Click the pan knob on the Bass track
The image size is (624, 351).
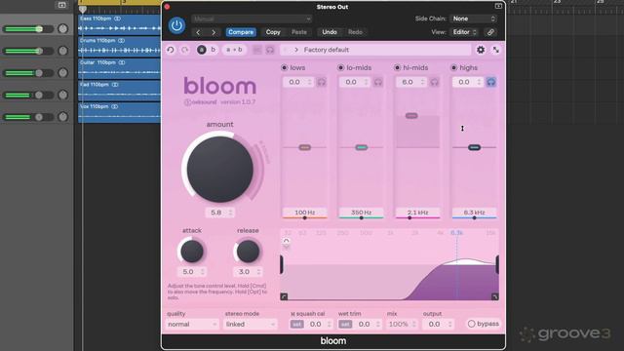62,28
